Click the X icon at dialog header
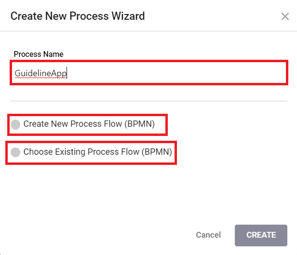The height and width of the screenshot is (255, 297). tap(285, 16)
